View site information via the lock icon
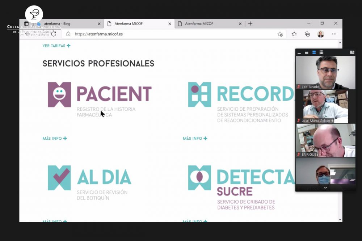 click(68, 34)
